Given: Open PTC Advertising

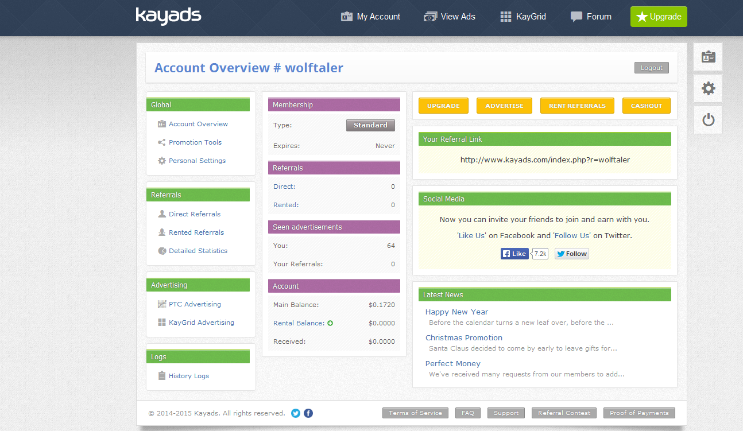Looking at the screenshot, I should 195,304.
